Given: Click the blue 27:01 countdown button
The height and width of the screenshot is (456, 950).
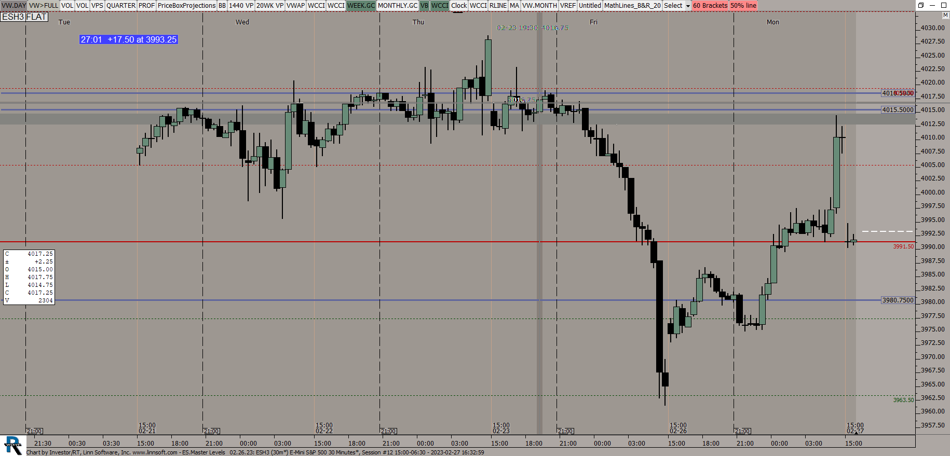Looking at the screenshot, I should [129, 39].
